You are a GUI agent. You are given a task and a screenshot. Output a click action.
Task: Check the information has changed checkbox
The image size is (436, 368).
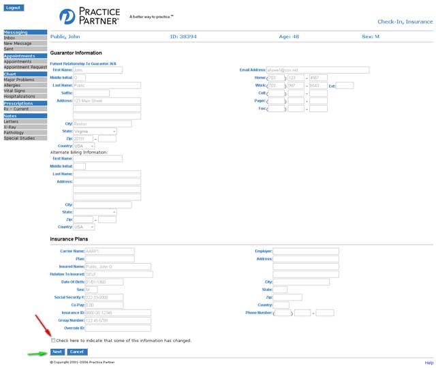pyautogui.click(x=53, y=340)
